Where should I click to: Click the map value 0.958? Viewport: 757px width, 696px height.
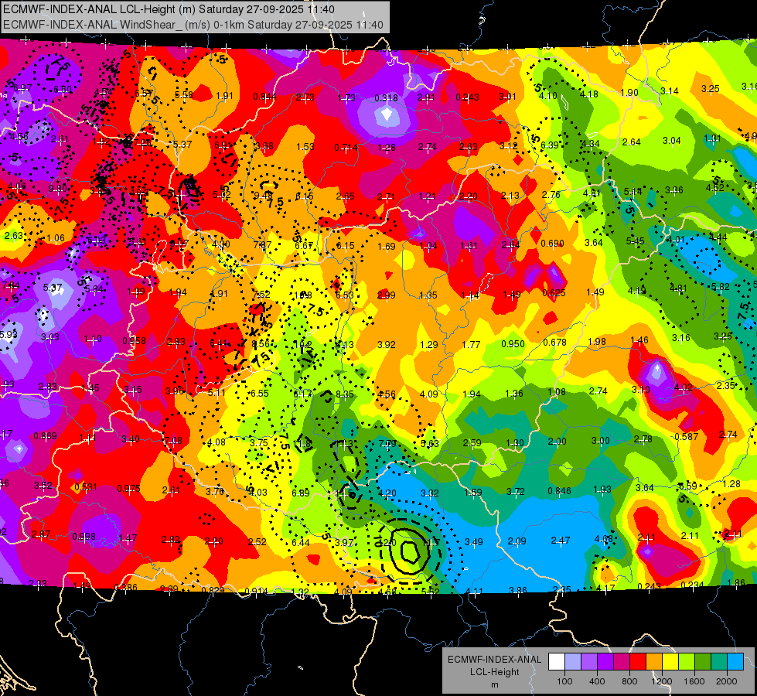[135, 341]
